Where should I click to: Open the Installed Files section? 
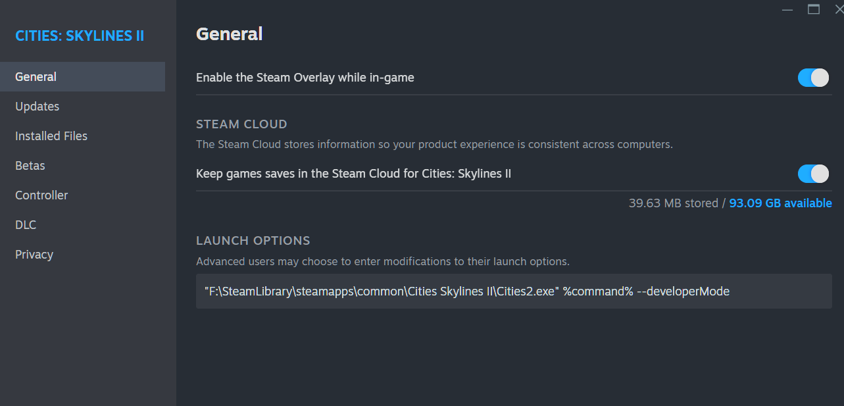tap(51, 136)
